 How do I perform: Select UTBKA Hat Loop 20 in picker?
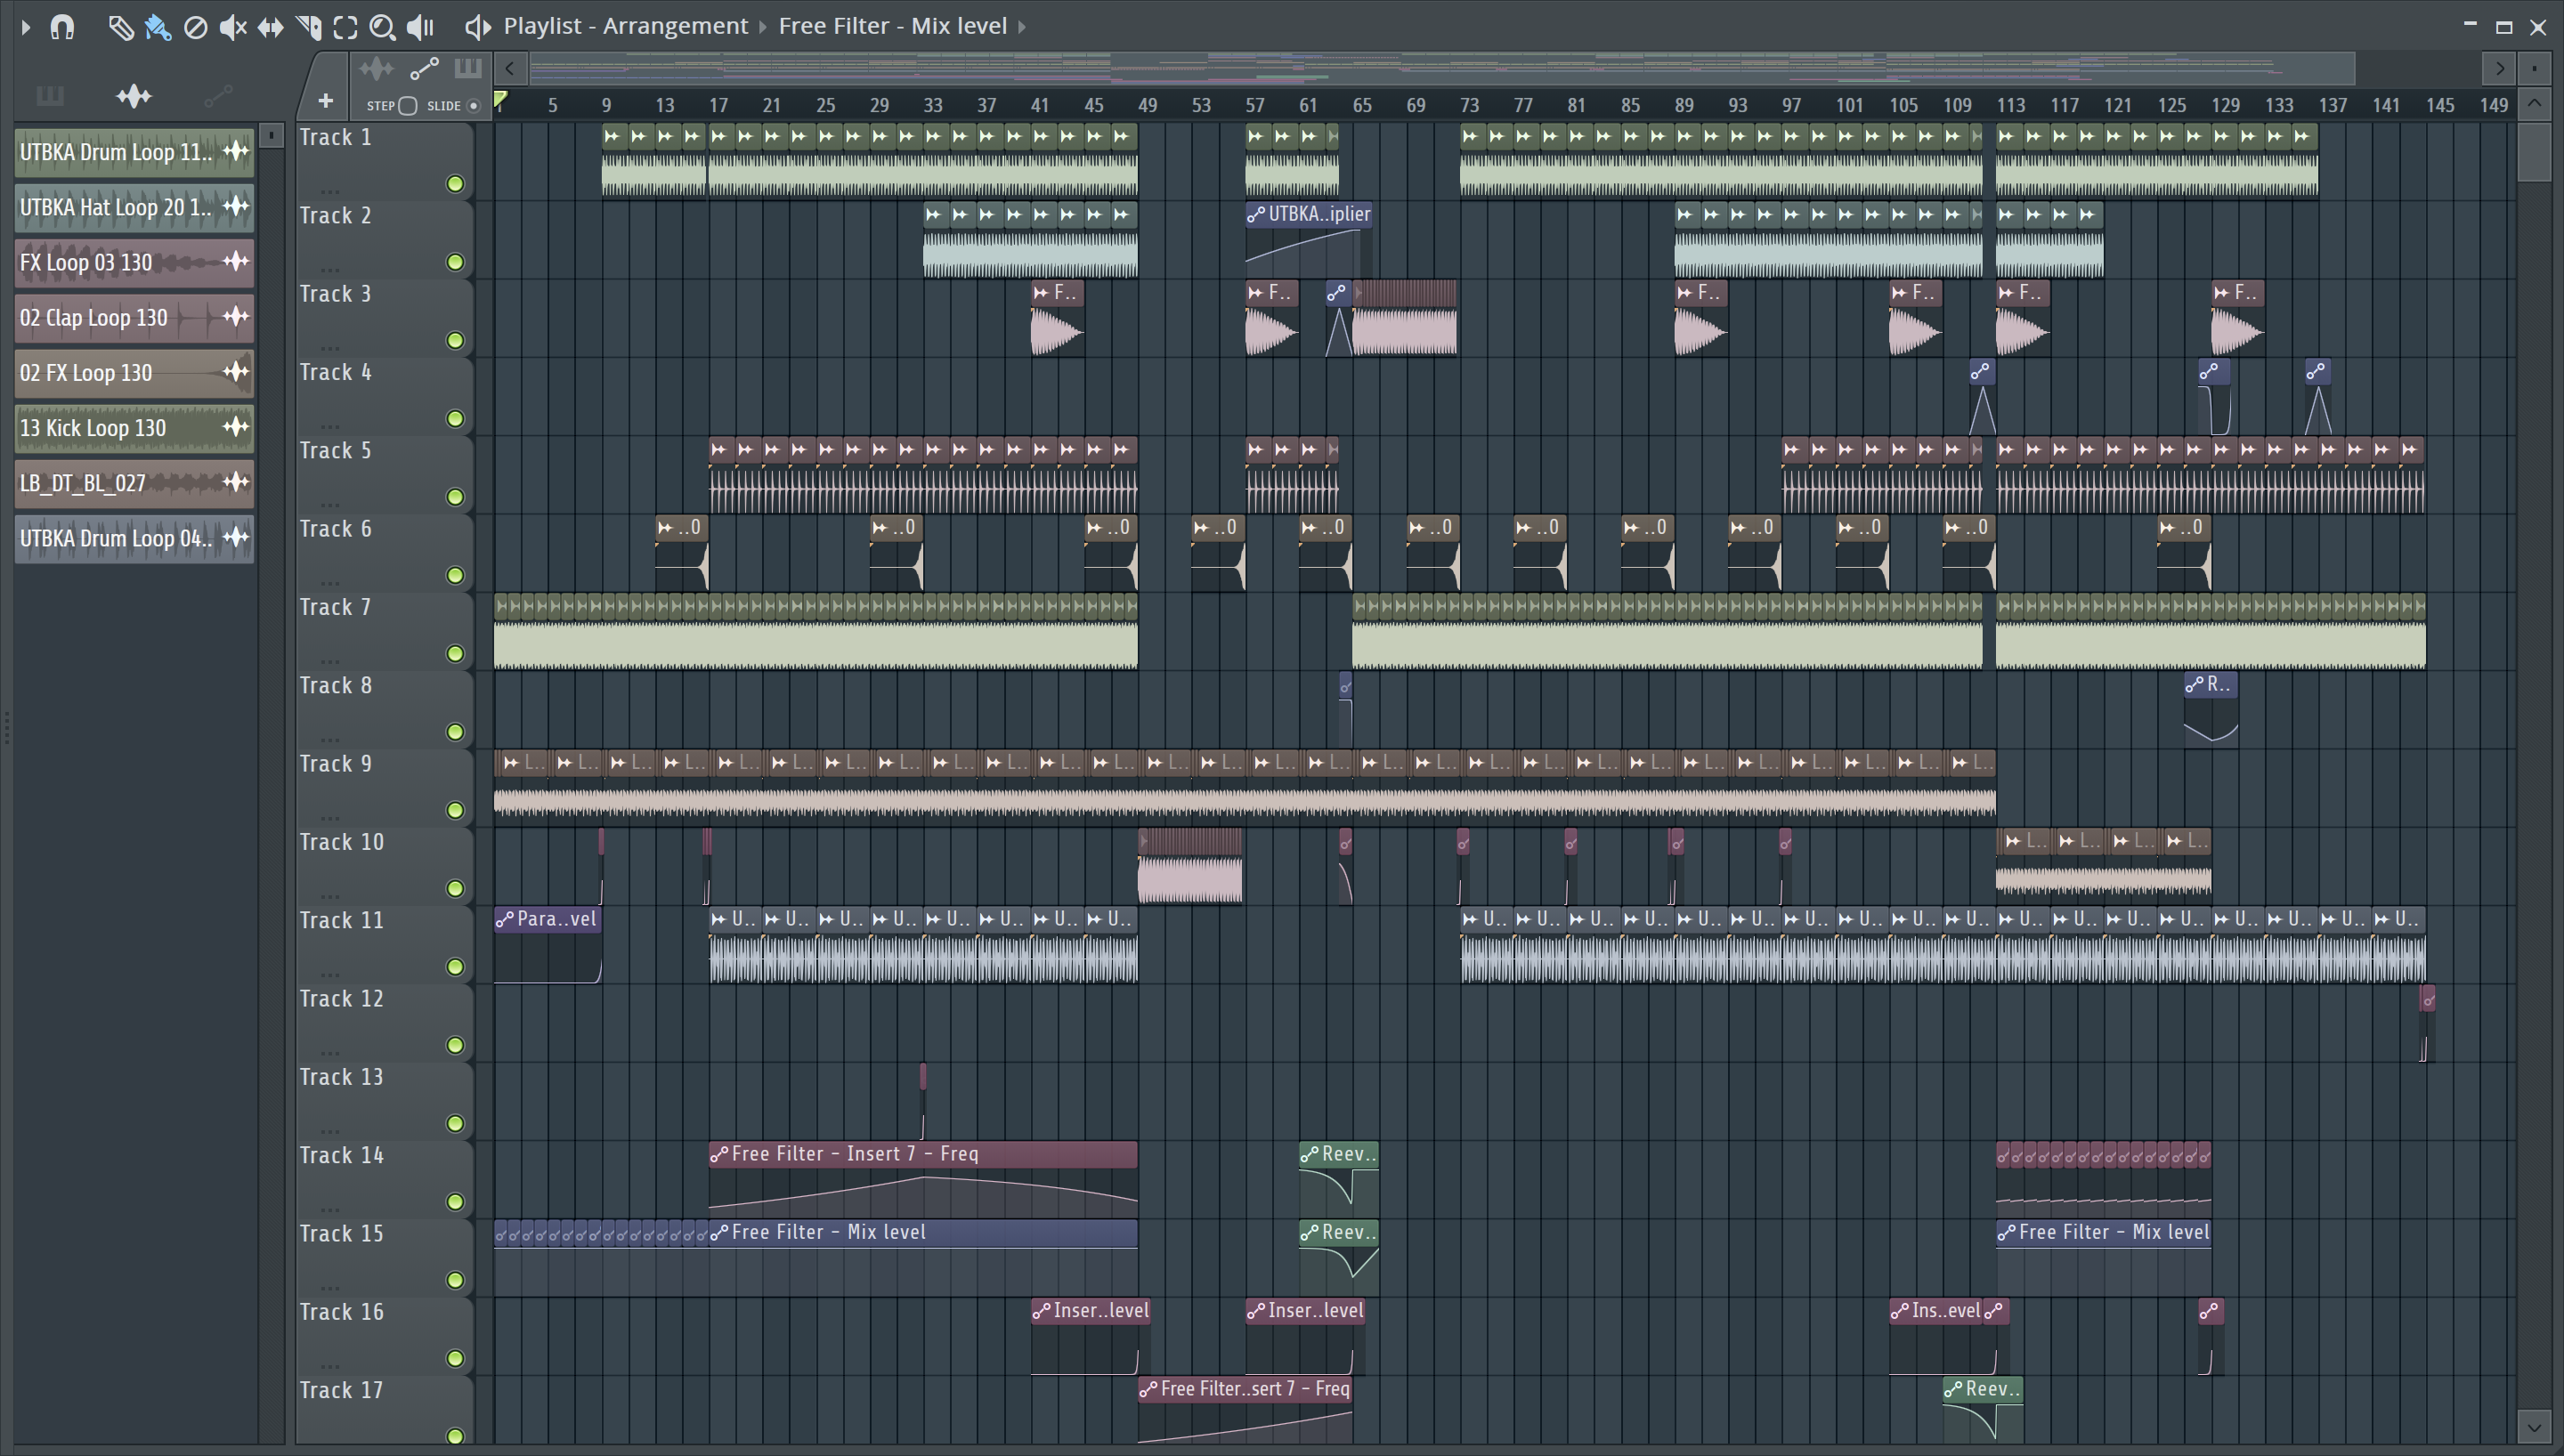[x=134, y=207]
